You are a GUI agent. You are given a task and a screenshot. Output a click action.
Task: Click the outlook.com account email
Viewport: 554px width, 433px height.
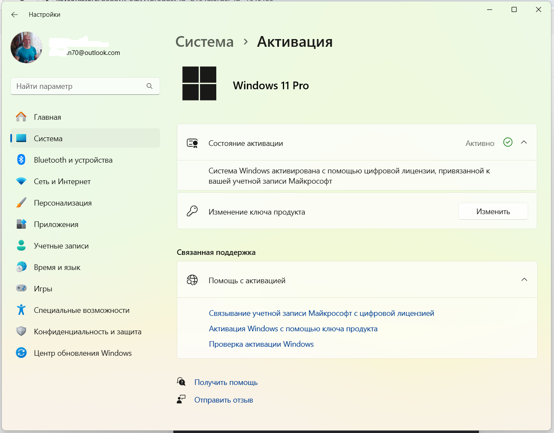pyautogui.click(x=94, y=53)
